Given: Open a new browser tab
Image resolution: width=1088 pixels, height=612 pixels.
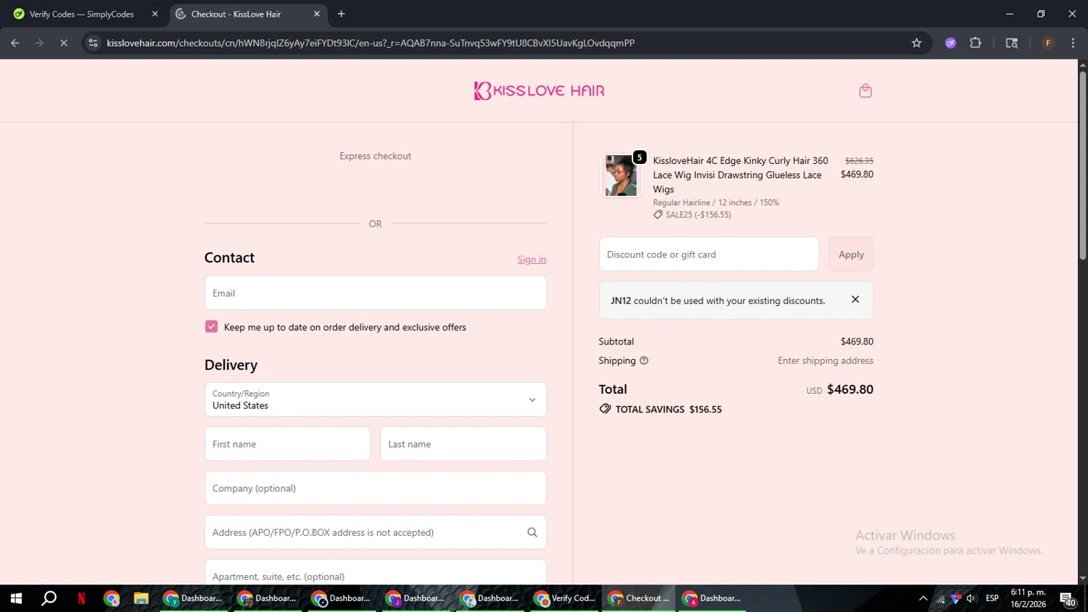Looking at the screenshot, I should (x=341, y=14).
